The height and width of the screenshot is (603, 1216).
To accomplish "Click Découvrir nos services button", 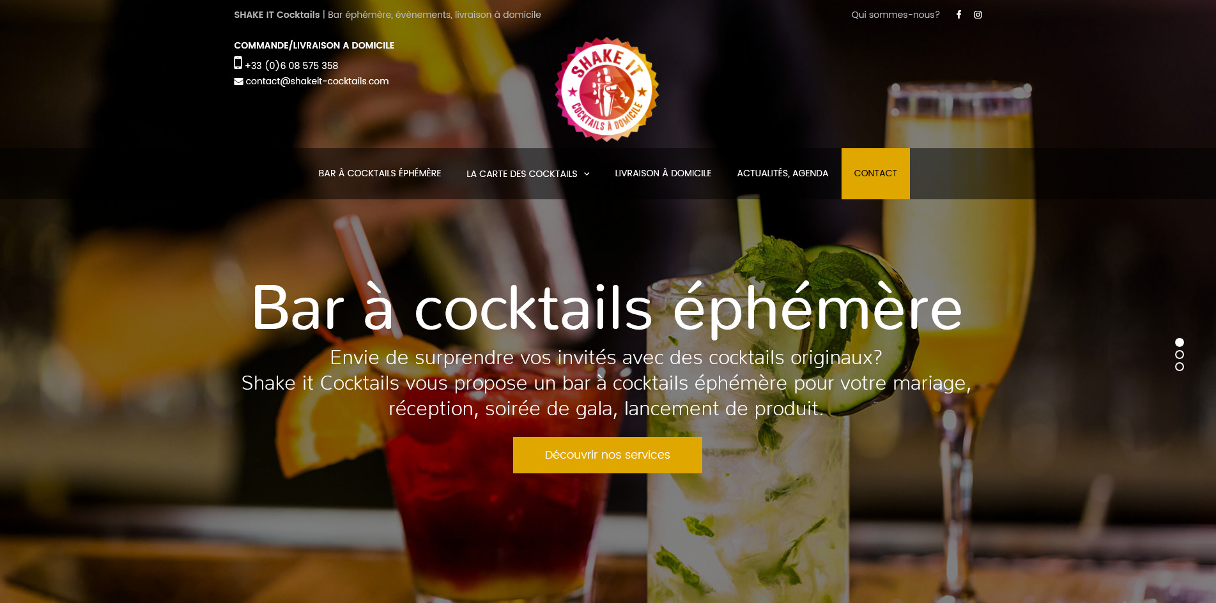I will [x=608, y=455].
